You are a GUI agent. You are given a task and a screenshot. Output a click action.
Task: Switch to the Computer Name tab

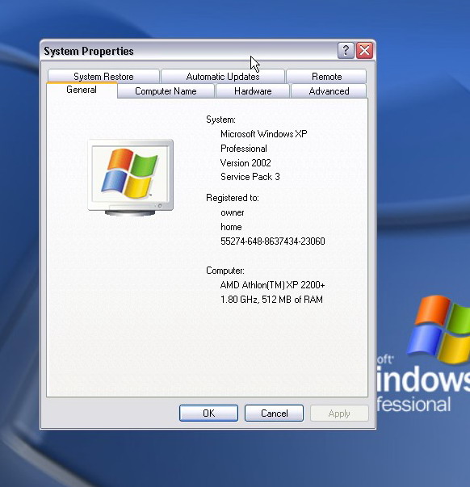pyautogui.click(x=166, y=91)
